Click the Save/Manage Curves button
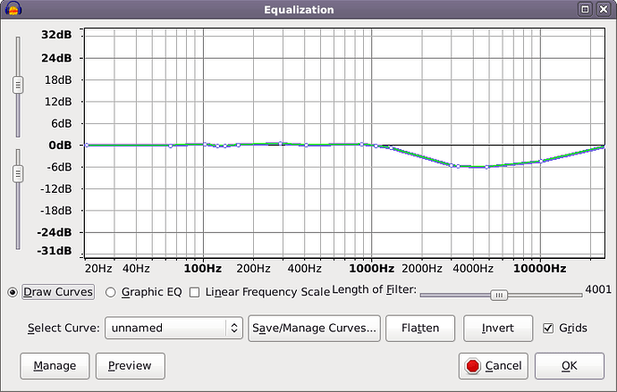Screen dimensions: 617x392 (x=316, y=328)
